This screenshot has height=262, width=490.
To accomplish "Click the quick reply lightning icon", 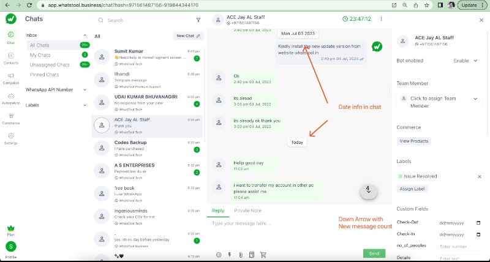I will coord(230,254).
